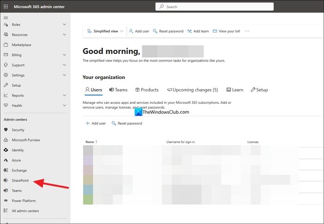Click Reset password above users table
Viewport: 324px width, 224px height.
pos(127,123)
